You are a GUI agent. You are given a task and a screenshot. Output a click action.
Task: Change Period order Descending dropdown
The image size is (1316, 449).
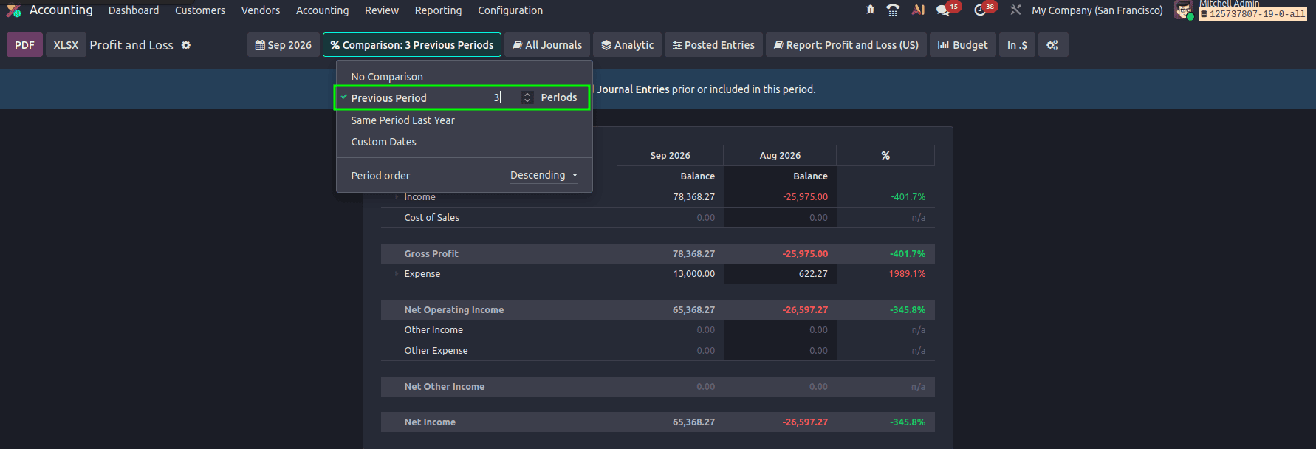coord(544,175)
